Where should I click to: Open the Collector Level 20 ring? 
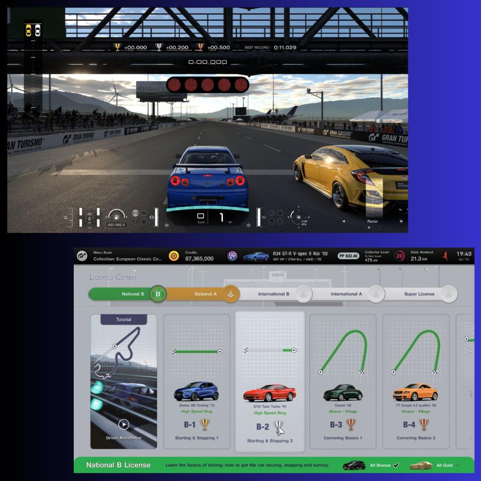click(x=399, y=256)
